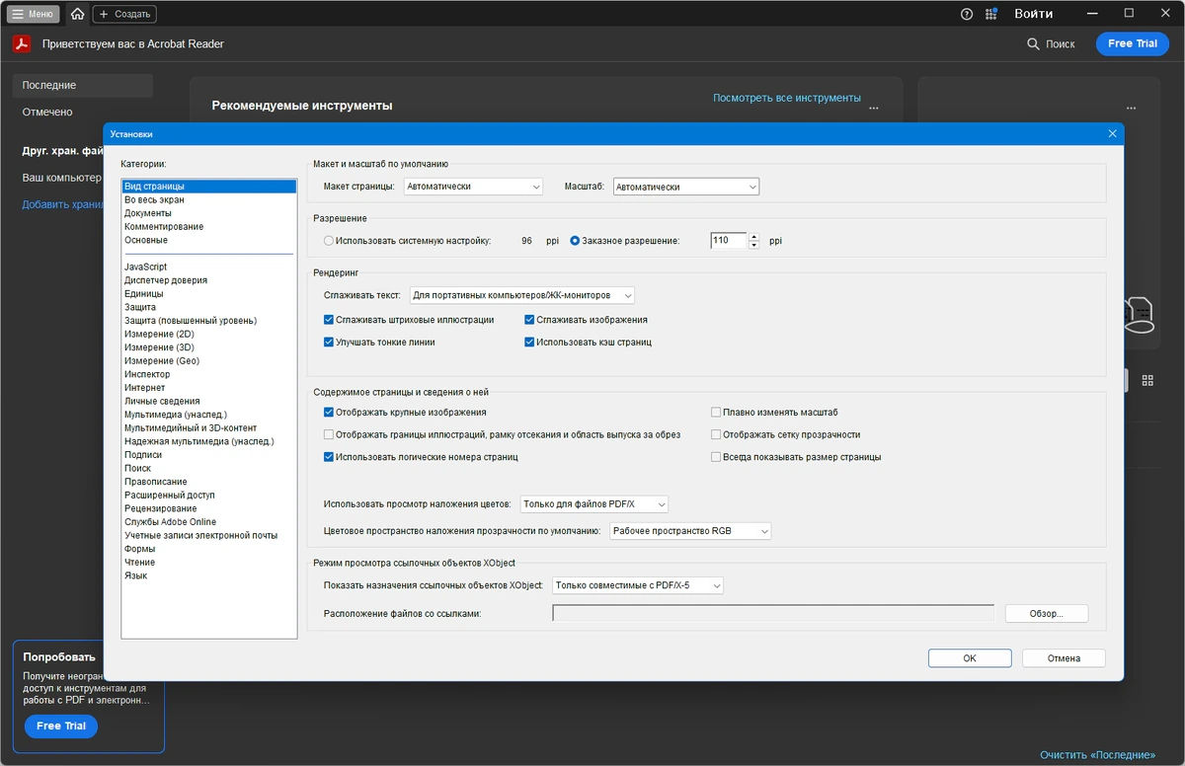Image resolution: width=1185 pixels, height=766 pixels.
Task: Enable Всегда показывать размер страницы checkbox
Action: coord(717,457)
